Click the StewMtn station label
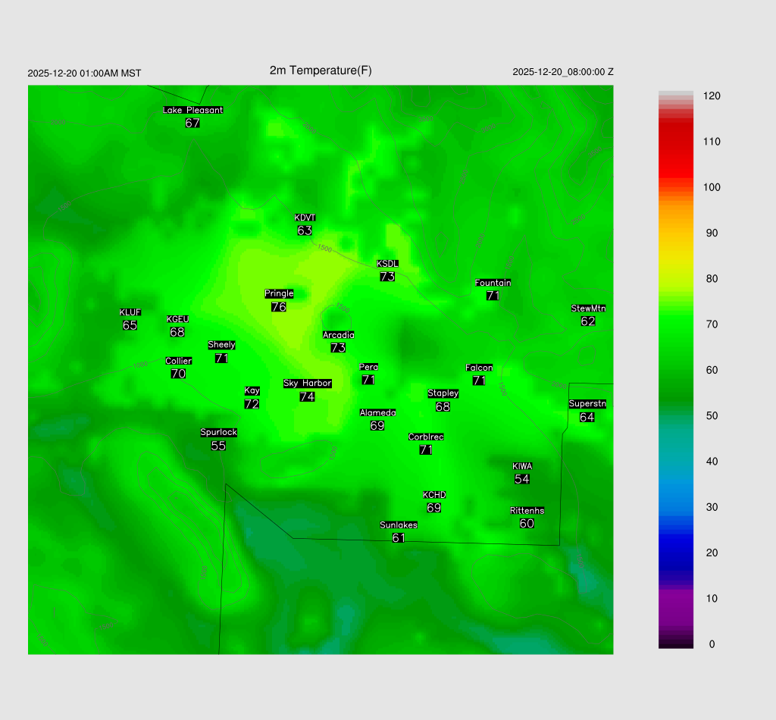The width and height of the screenshot is (776, 720). tap(588, 308)
